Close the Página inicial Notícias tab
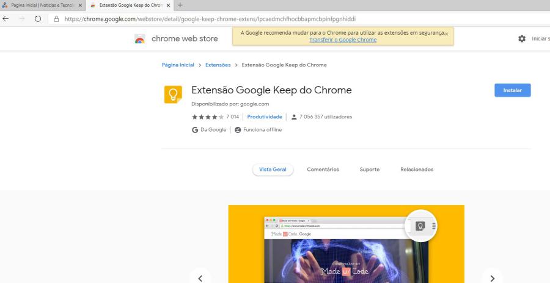This screenshot has height=283, width=550. click(80, 5)
